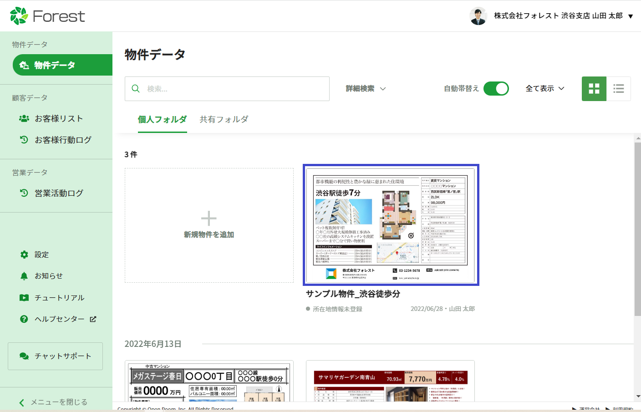Open settings via the gear icon
This screenshot has width=641, height=412.
coord(24,254)
